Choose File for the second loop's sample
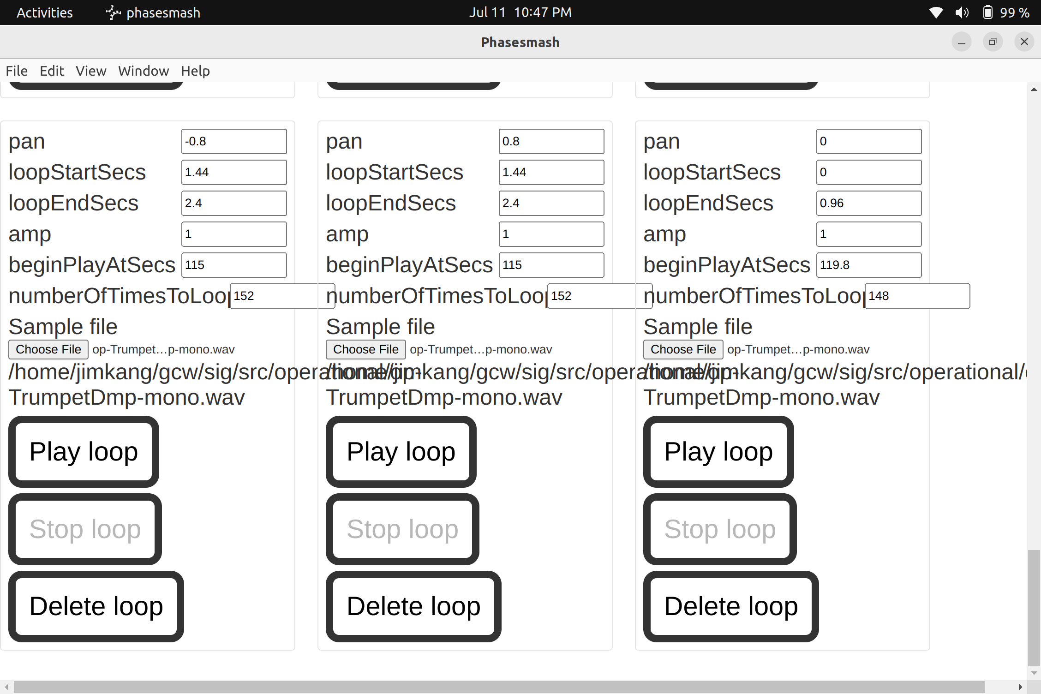The height and width of the screenshot is (694, 1041). [366, 349]
